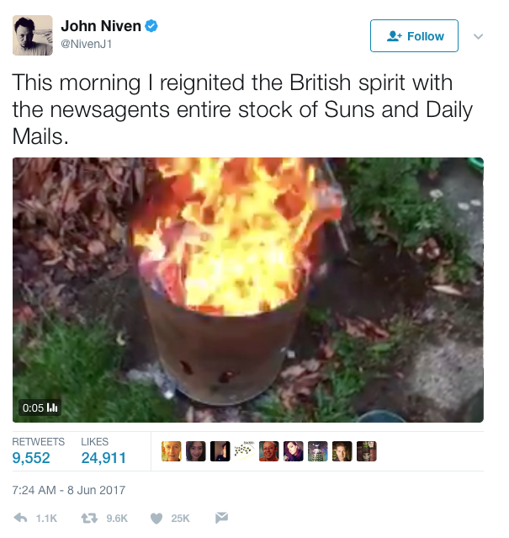The image size is (509, 538).
Task: Open John Niven's profile picture
Action: click(x=33, y=35)
